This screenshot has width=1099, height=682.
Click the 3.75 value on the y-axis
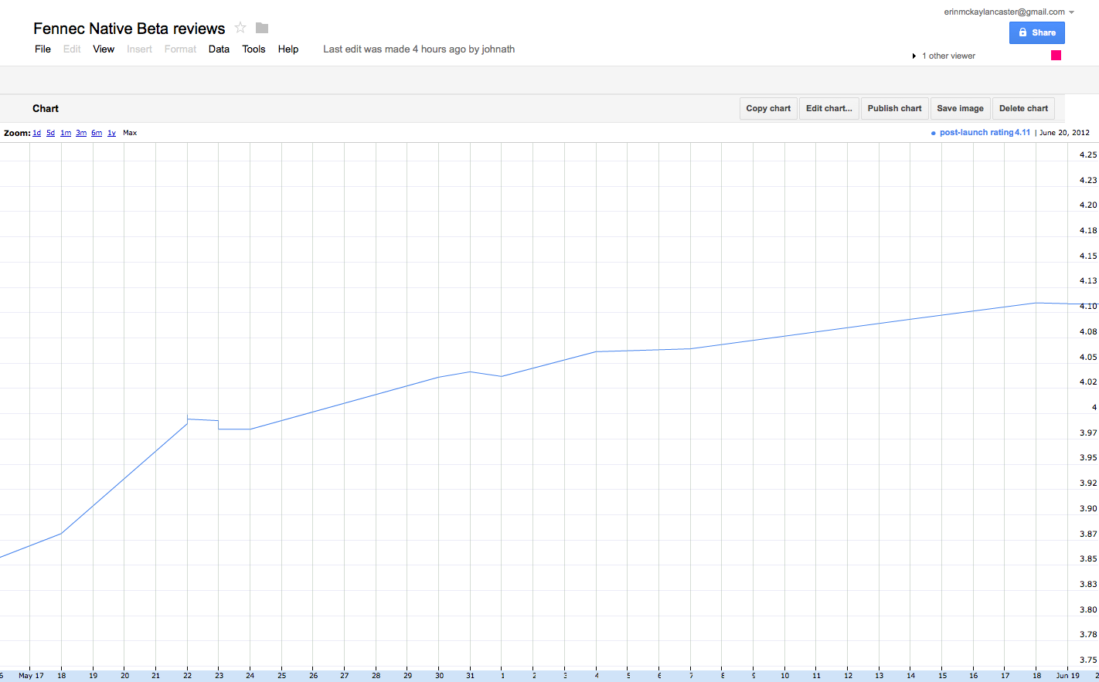point(1088,660)
